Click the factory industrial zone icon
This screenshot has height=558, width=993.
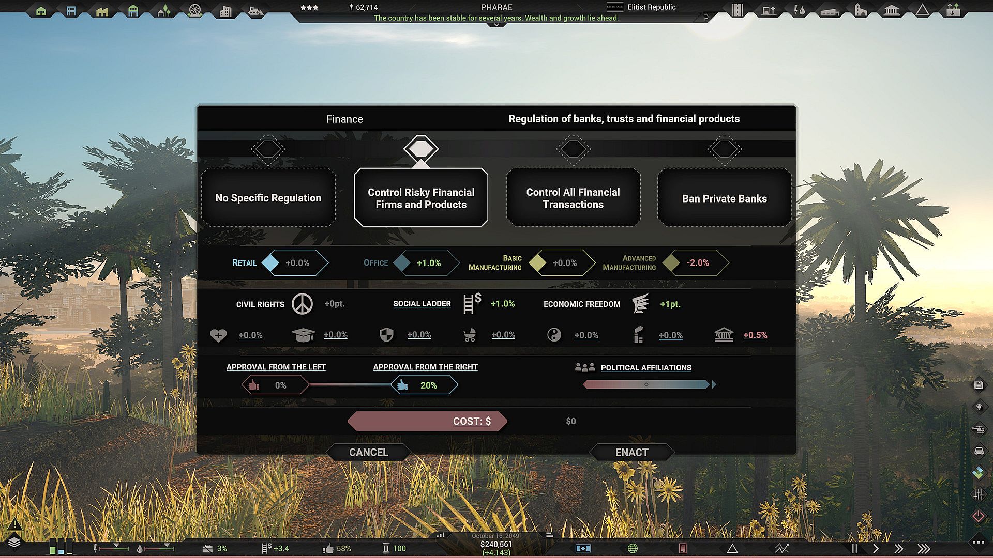102,11
